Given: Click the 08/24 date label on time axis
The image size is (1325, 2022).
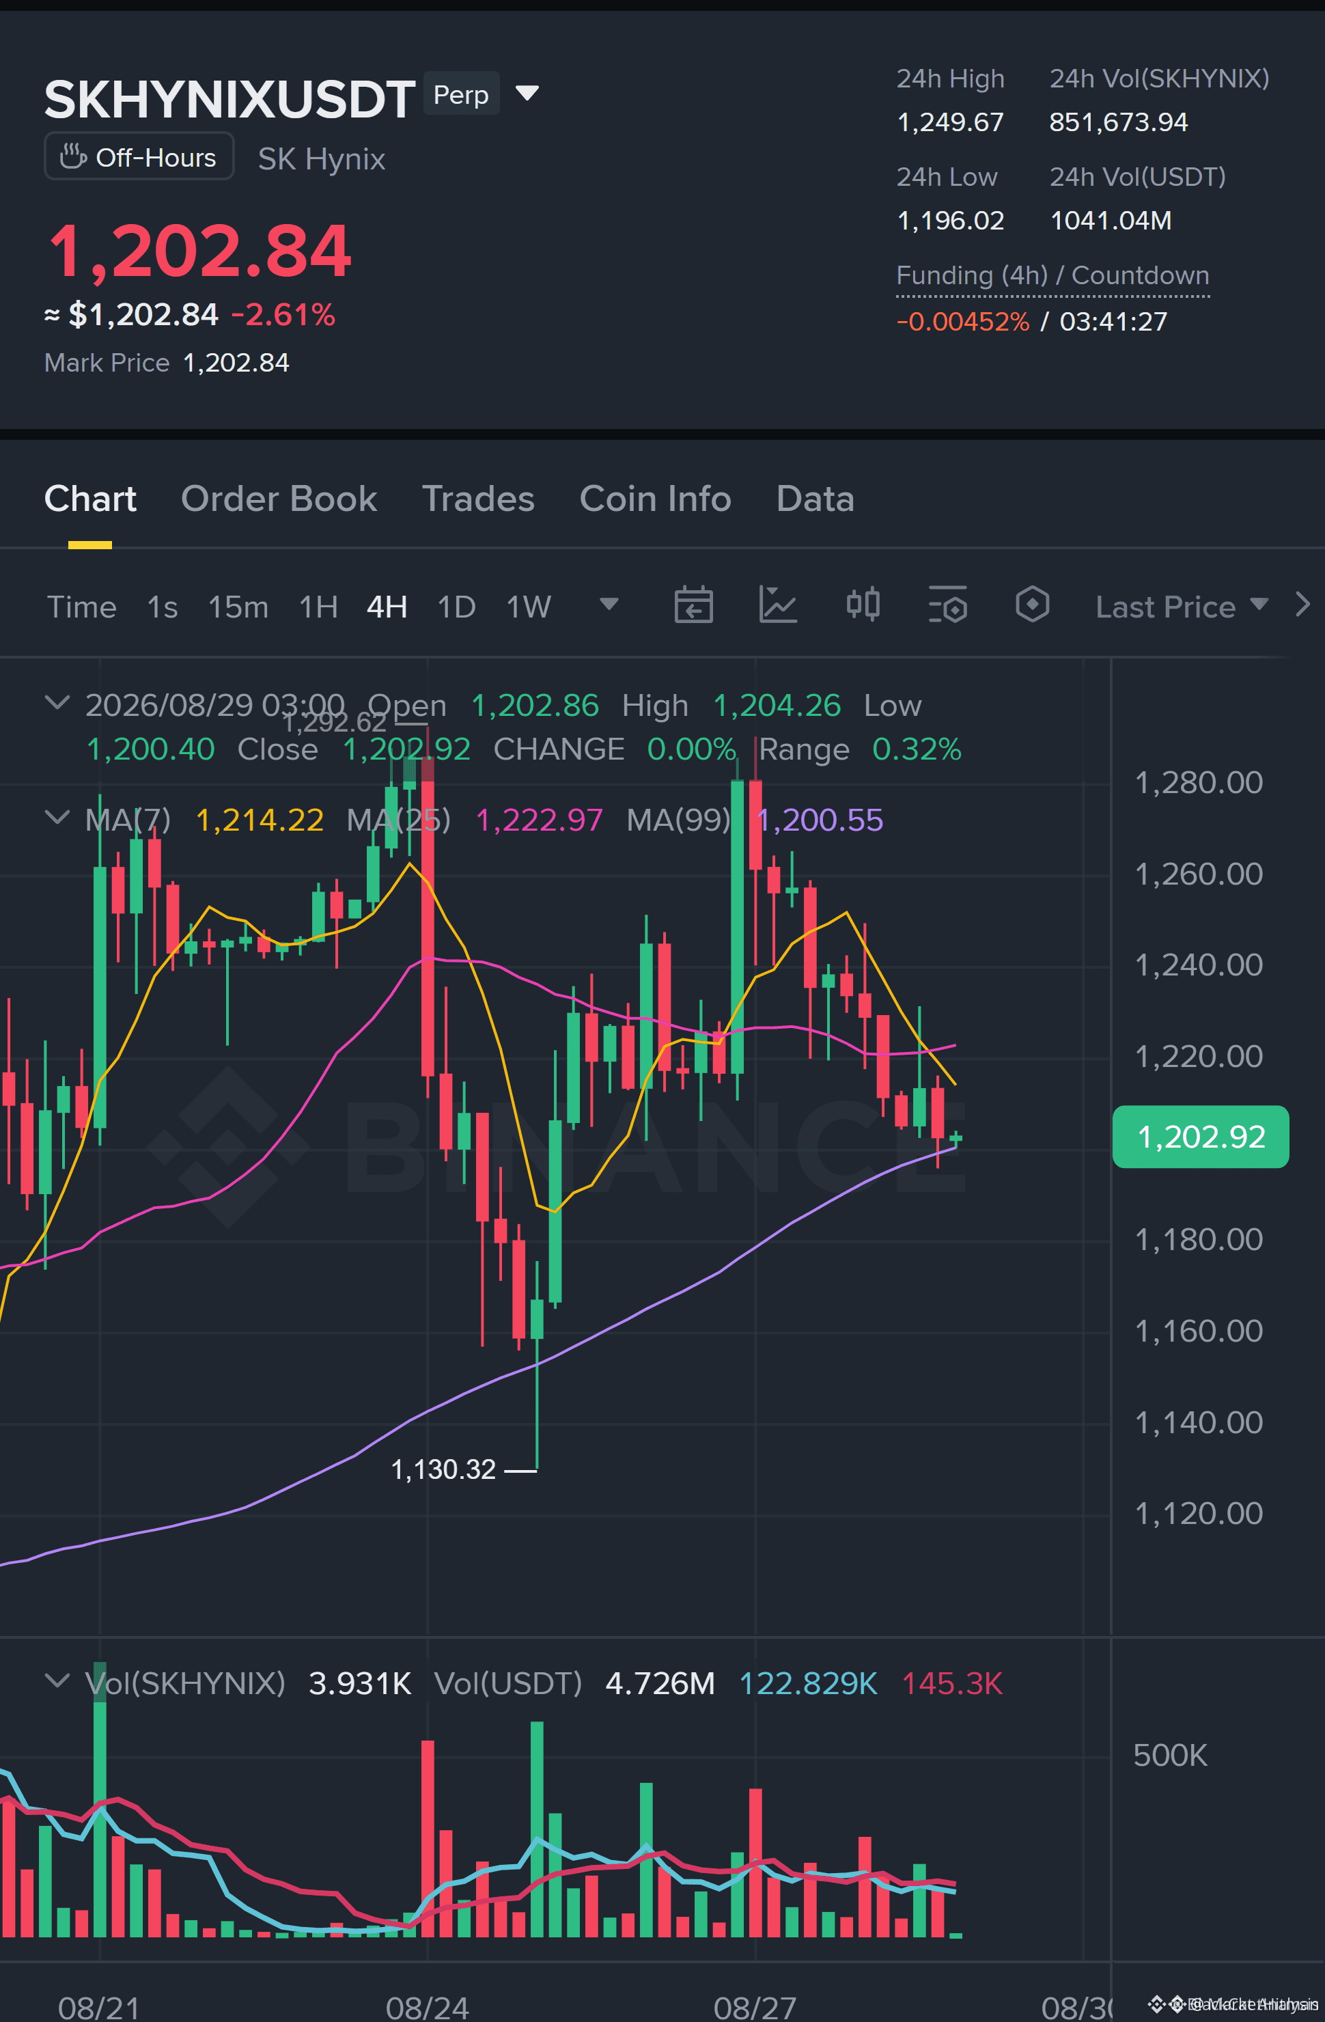Looking at the screenshot, I should click(x=428, y=2007).
